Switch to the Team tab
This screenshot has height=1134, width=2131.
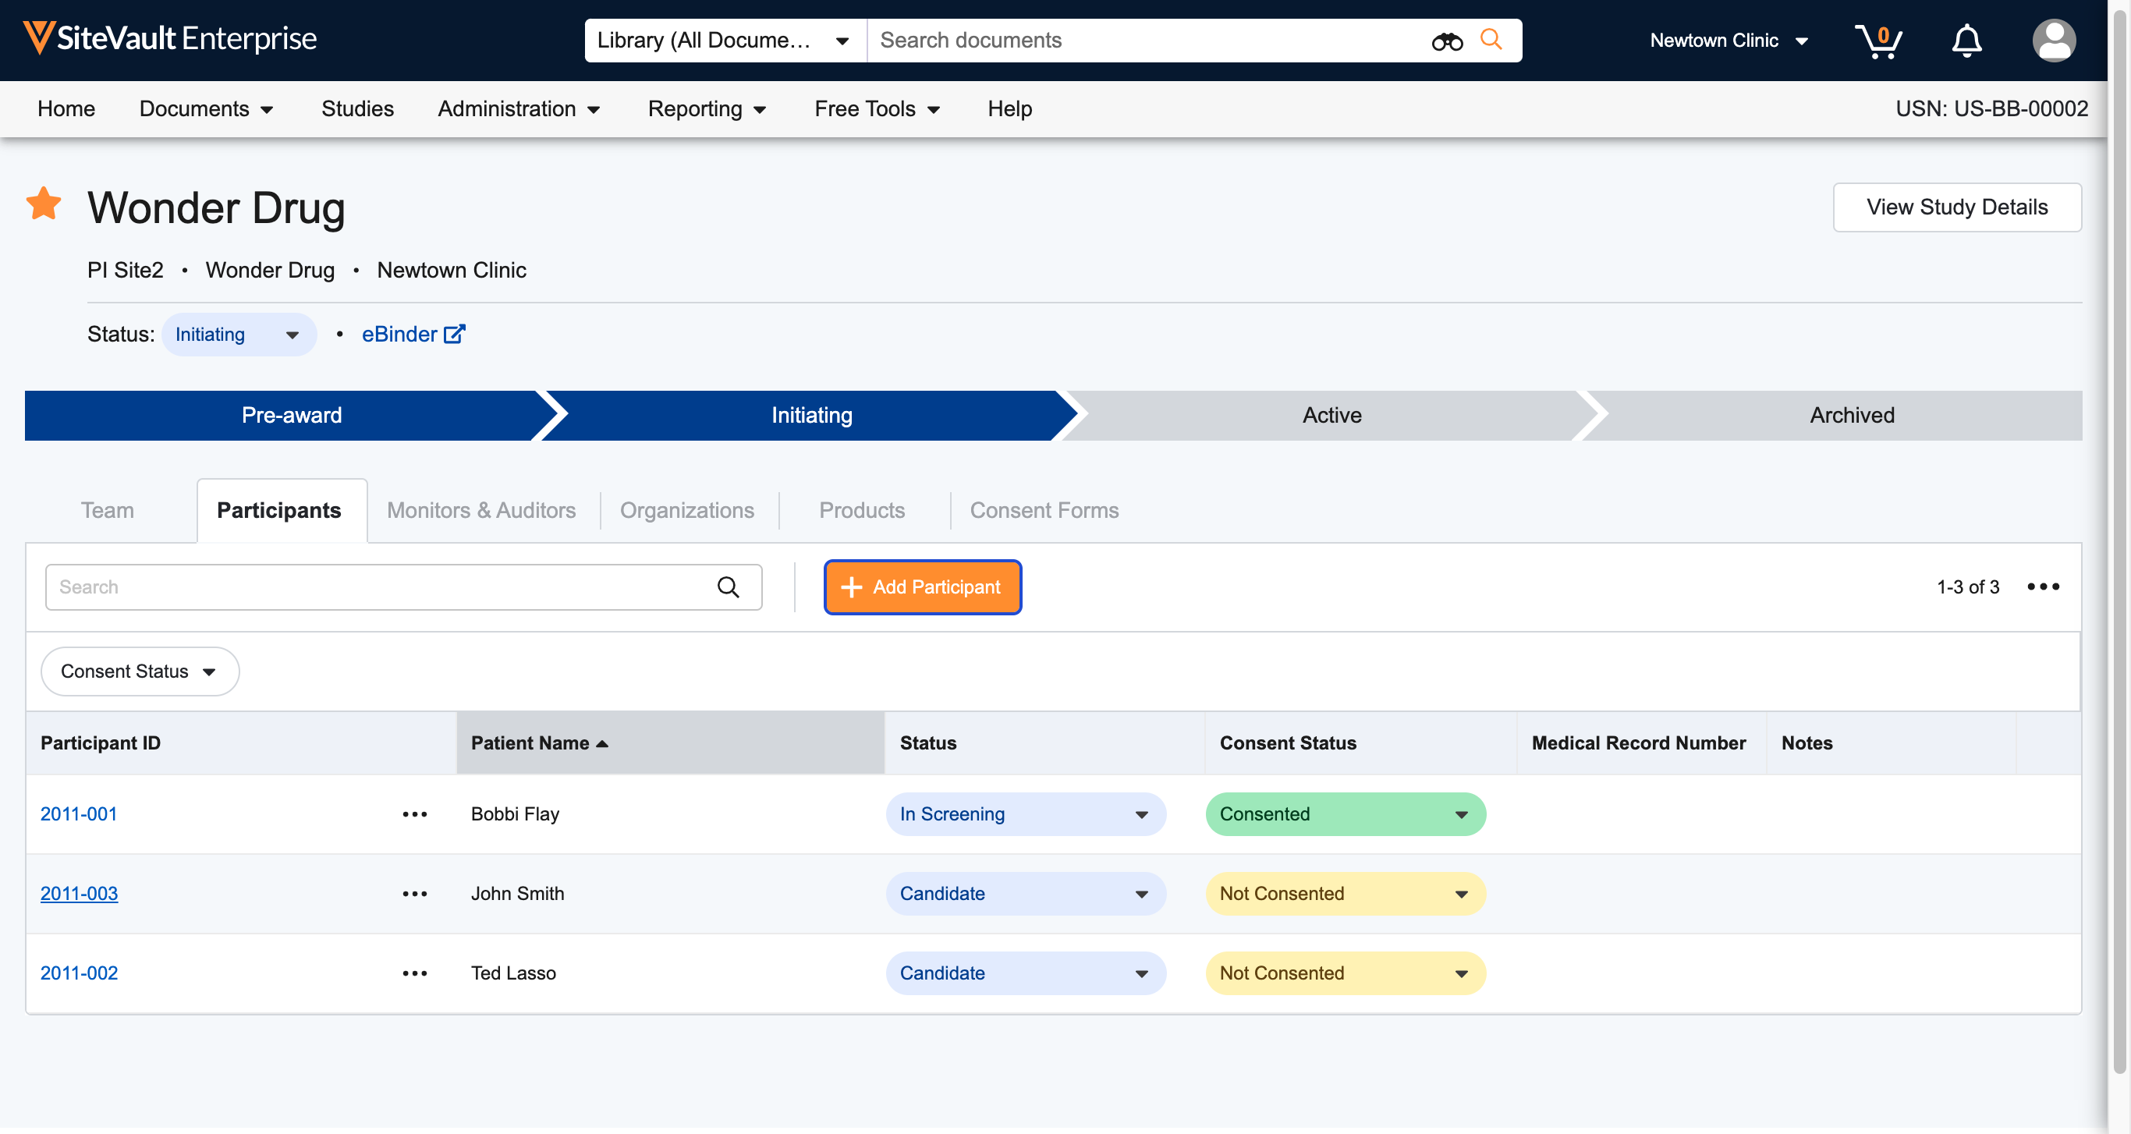click(x=108, y=510)
